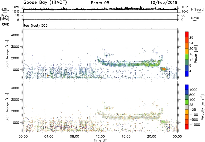Click the '16:00' time axis tick label

126,137
